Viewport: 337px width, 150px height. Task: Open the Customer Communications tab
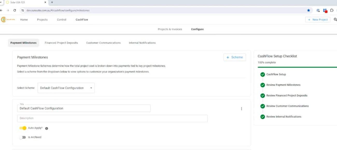[103, 43]
